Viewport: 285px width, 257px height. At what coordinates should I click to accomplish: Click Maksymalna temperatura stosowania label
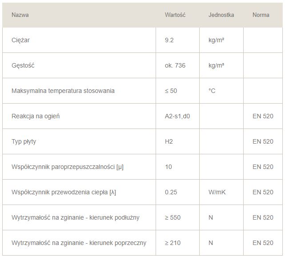[x=63, y=91]
